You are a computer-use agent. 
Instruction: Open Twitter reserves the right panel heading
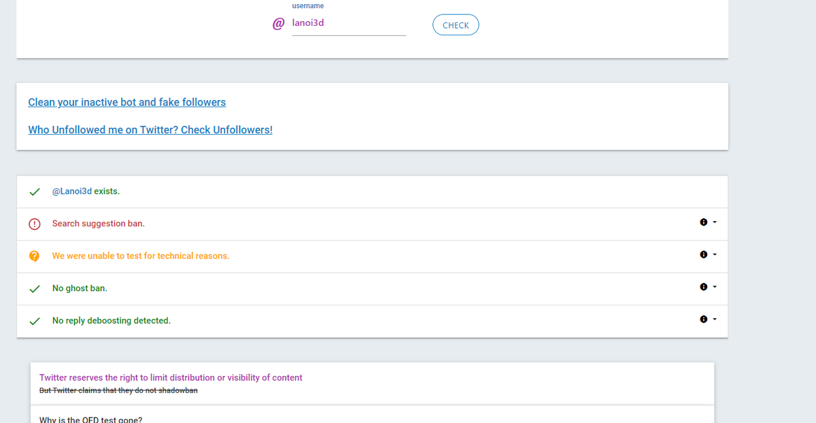coord(171,377)
